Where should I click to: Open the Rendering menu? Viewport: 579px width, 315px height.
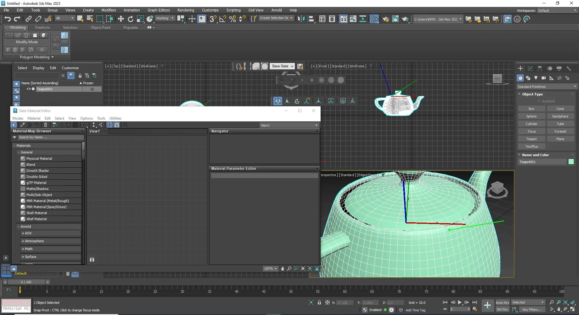point(186,10)
